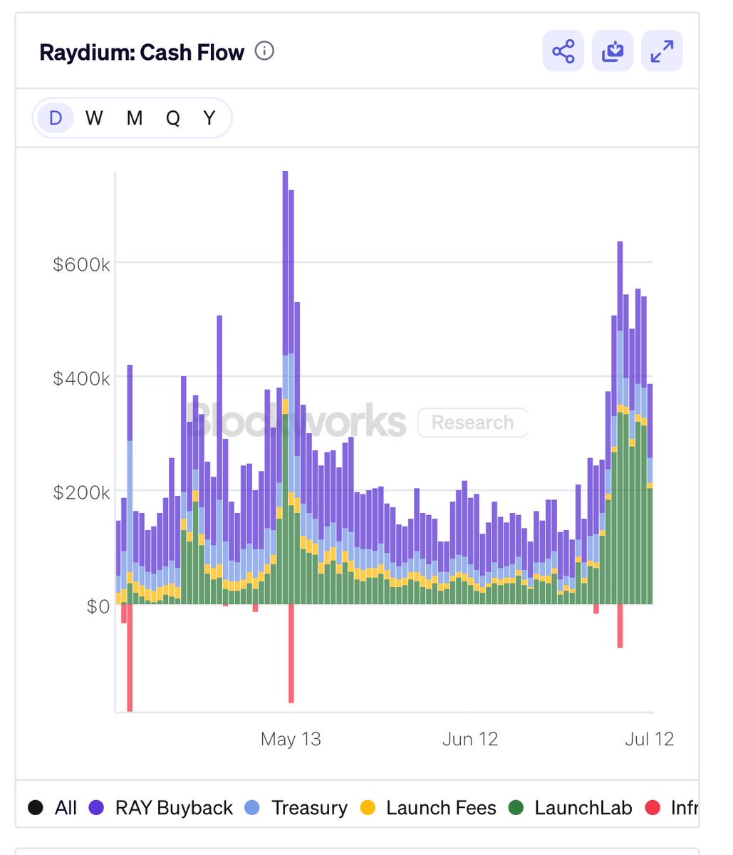
Task: Click the green LaunchLab legend dot
Action: tap(516, 808)
